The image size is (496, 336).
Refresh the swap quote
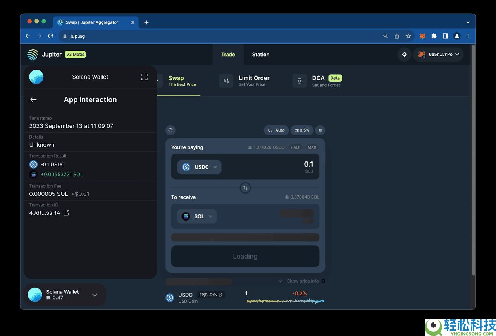(x=170, y=130)
